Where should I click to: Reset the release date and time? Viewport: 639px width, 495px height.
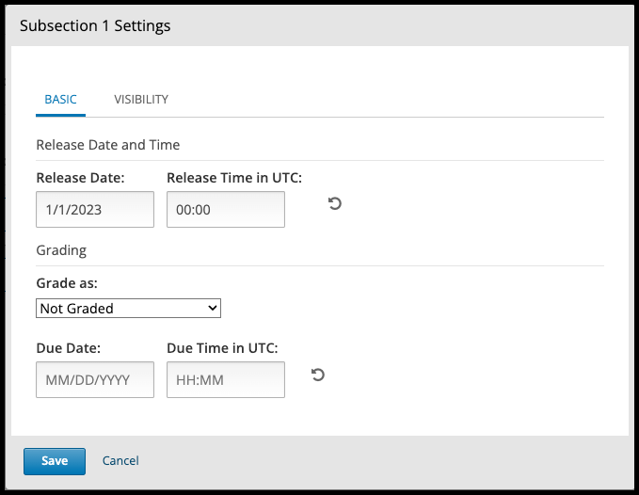coord(334,203)
